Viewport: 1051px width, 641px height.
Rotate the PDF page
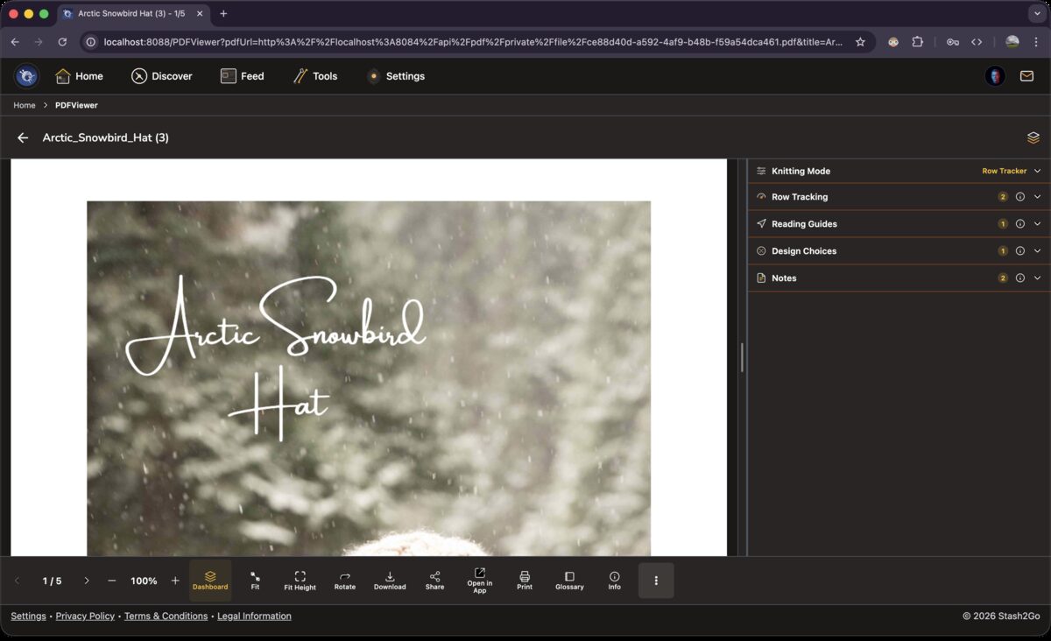pos(344,579)
